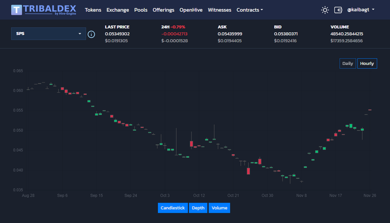Click the 0.065 price axis label
This screenshot has width=390, height=223.
click(x=18, y=71)
